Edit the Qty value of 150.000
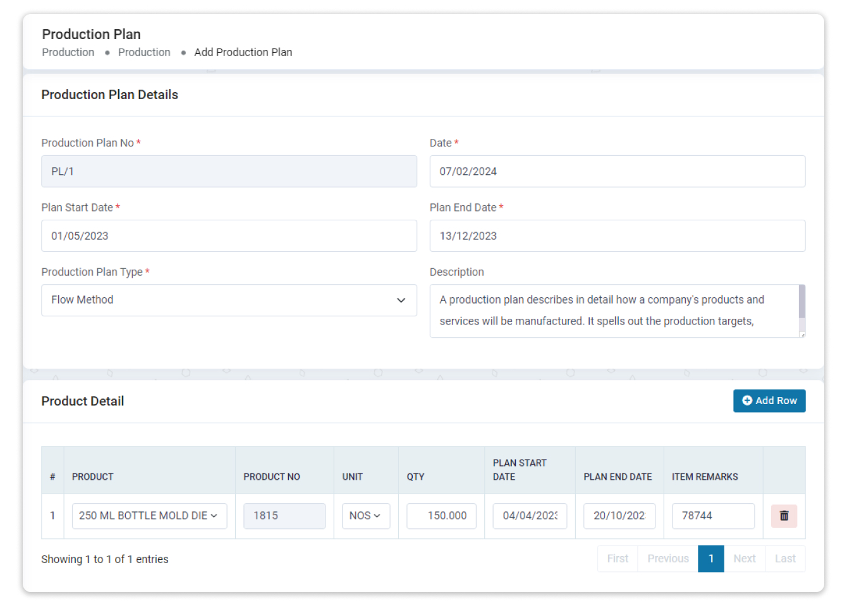 coord(441,516)
